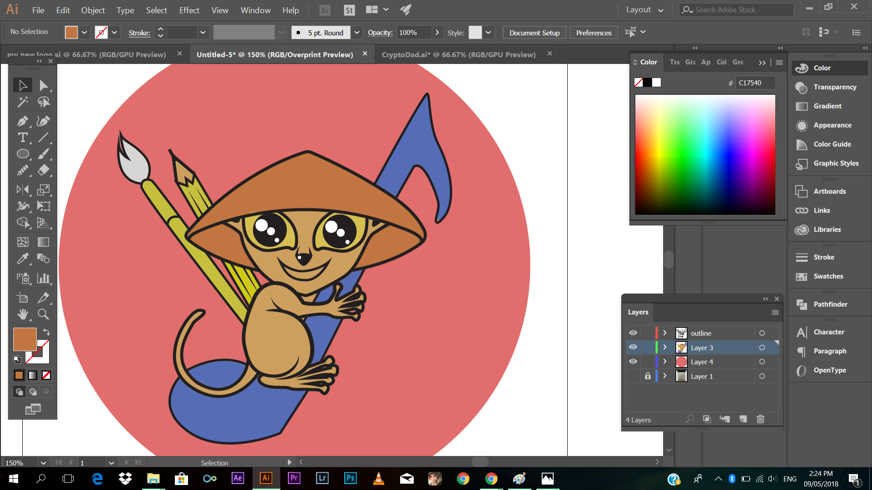Open brush definition dropdown 5 pt. Round
The width and height of the screenshot is (872, 490).
(x=357, y=32)
